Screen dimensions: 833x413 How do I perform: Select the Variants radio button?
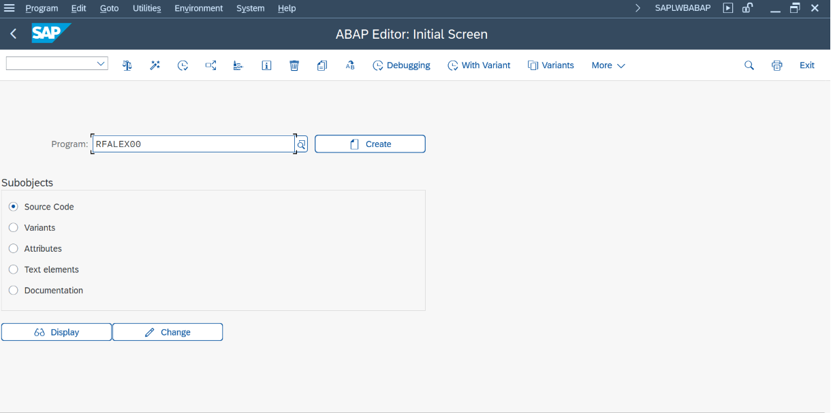pos(14,228)
